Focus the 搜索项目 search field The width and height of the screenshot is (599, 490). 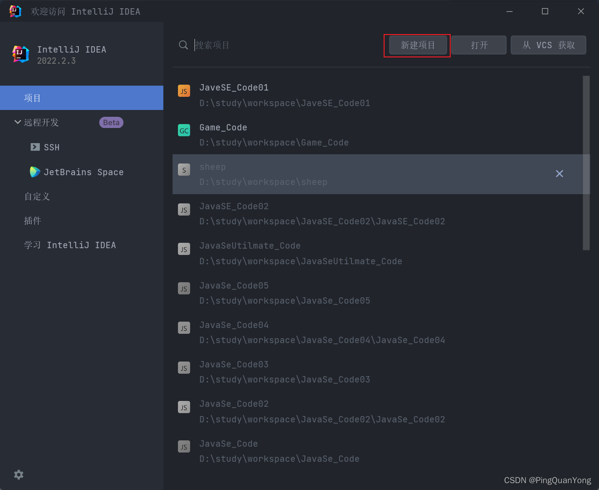pos(287,45)
